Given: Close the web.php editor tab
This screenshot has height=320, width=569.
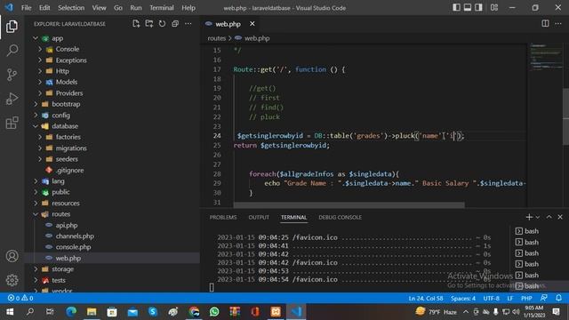Looking at the screenshot, I should pyautogui.click(x=252, y=24).
